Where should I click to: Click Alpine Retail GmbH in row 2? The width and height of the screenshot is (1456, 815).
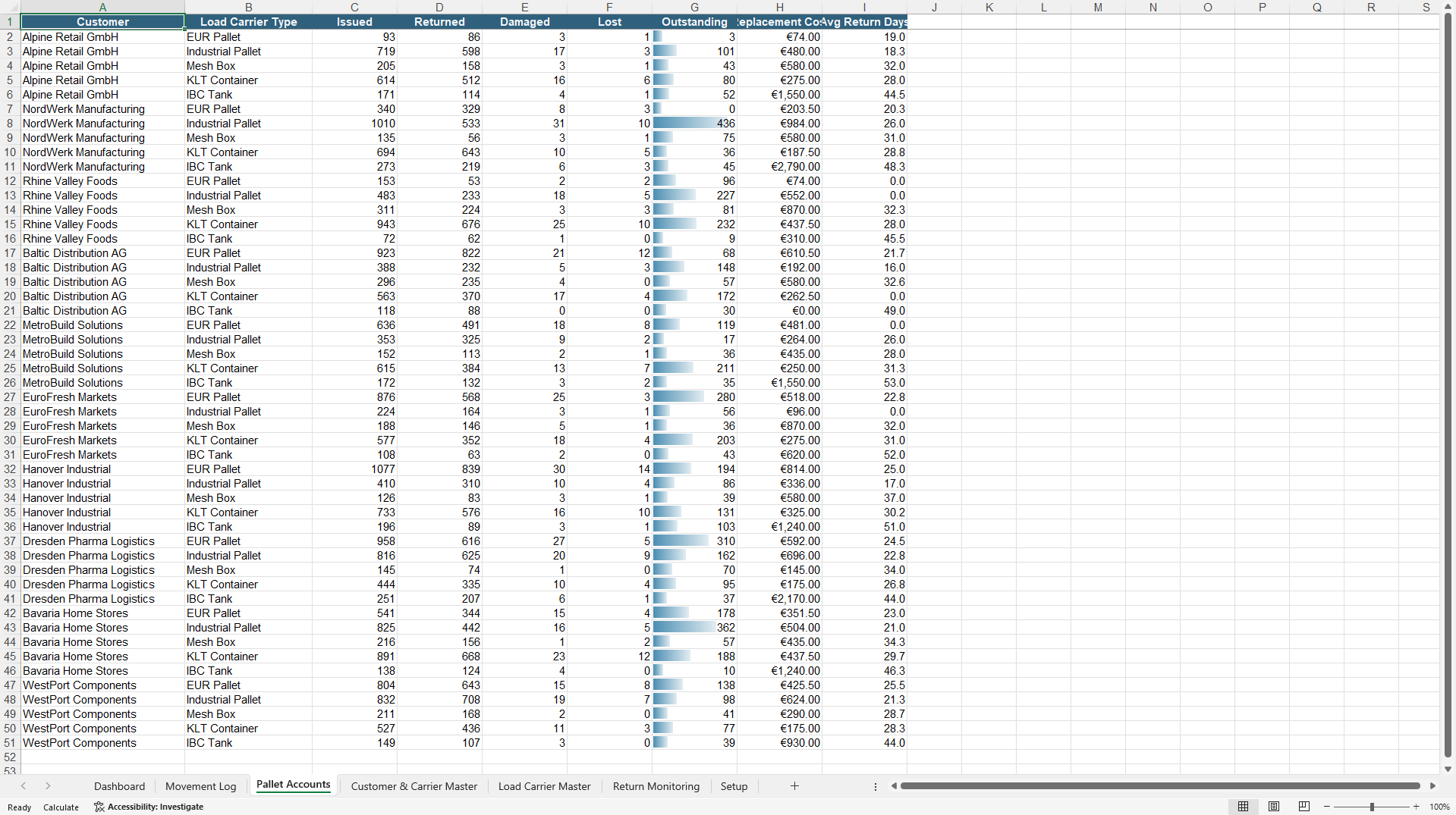click(102, 37)
